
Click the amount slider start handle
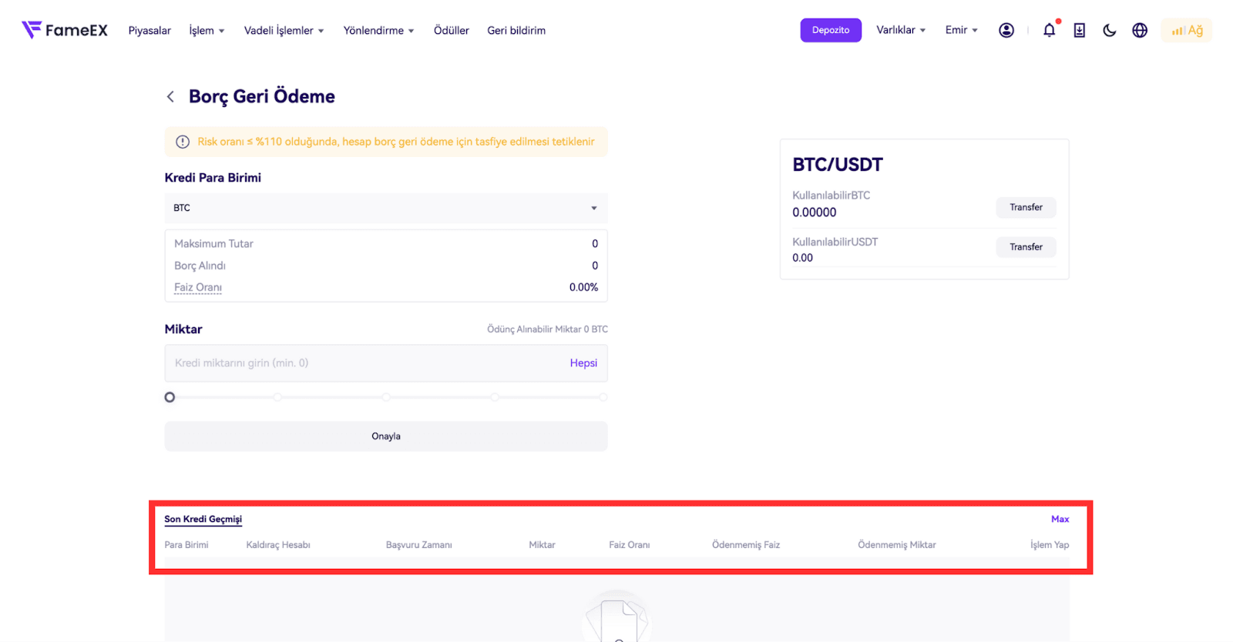pos(170,397)
